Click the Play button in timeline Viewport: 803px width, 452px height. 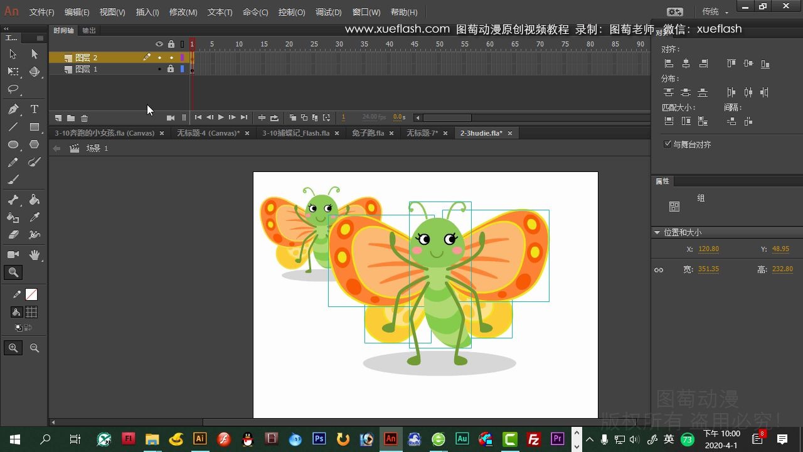coord(221,117)
